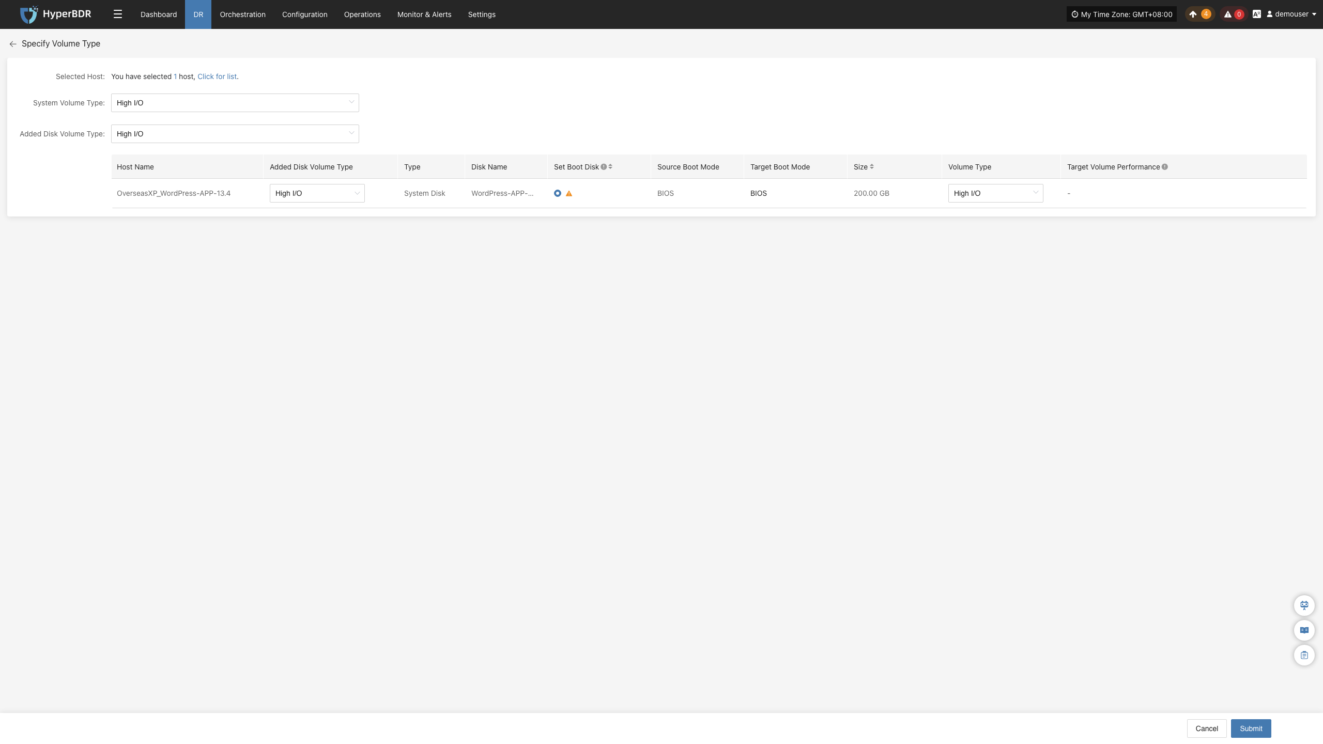Click the orange boot disk warning icon
Image resolution: width=1323 pixels, height=744 pixels.
[569, 194]
